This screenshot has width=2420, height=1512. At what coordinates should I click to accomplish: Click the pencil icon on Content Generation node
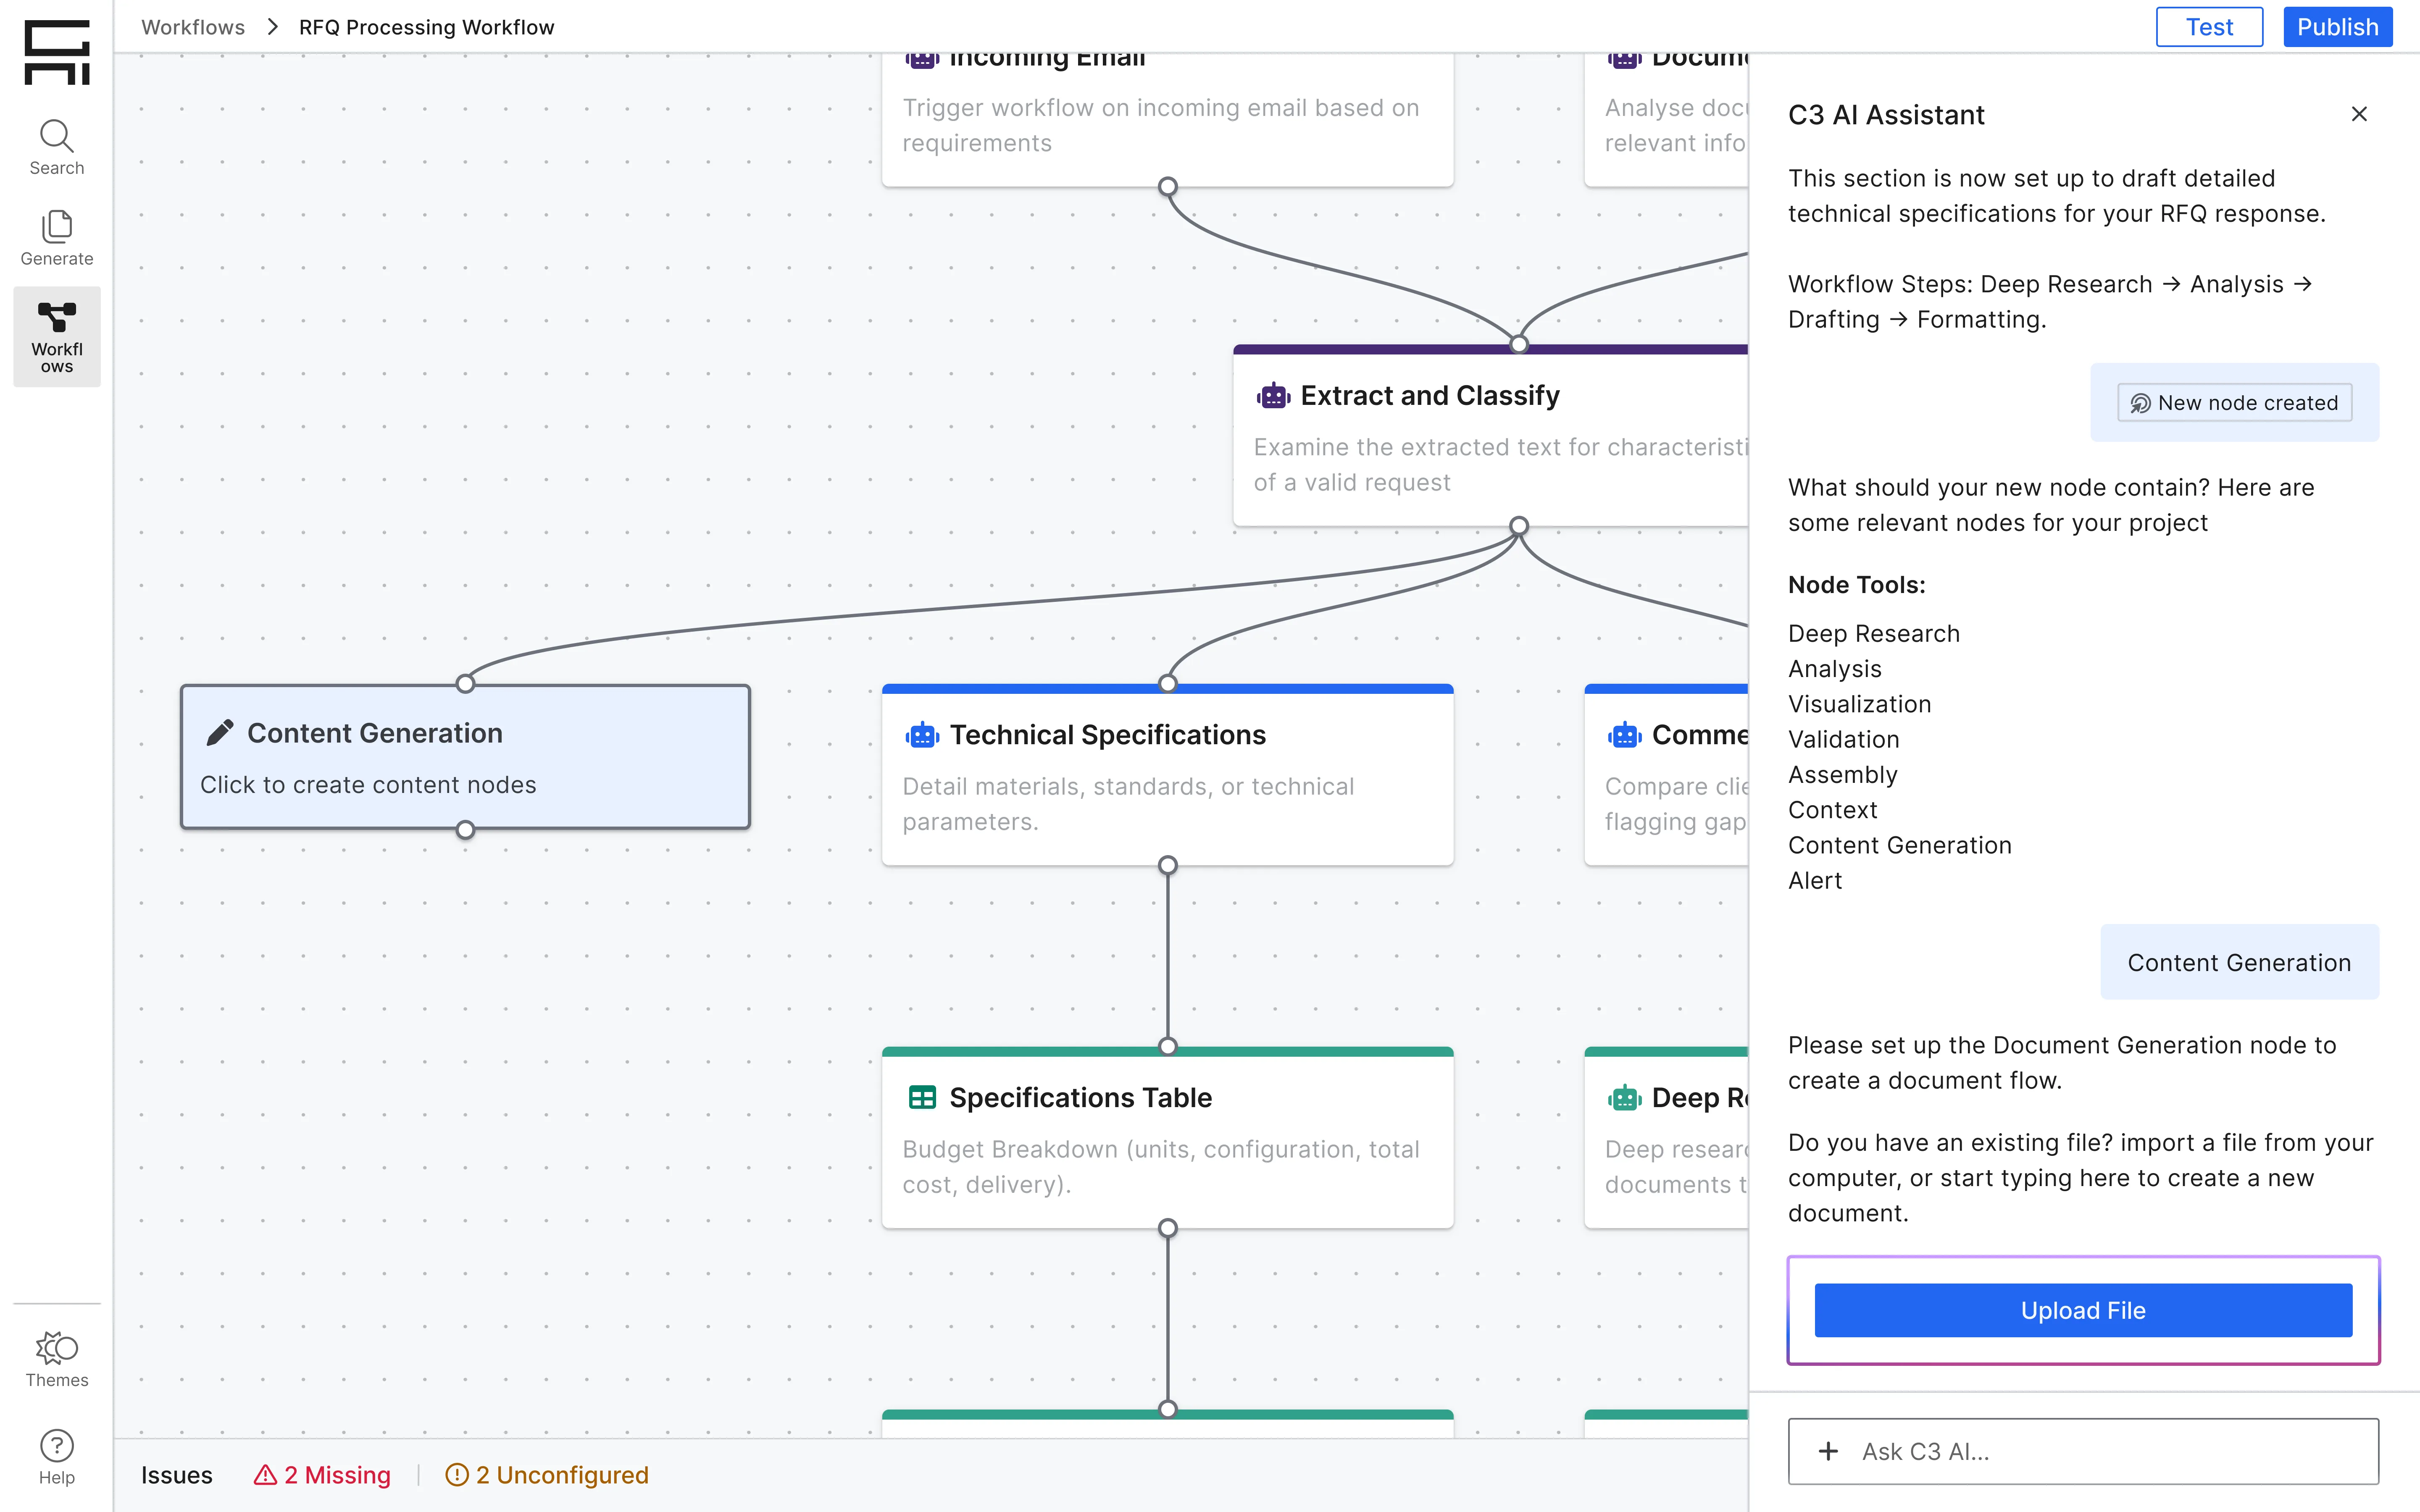tap(220, 733)
